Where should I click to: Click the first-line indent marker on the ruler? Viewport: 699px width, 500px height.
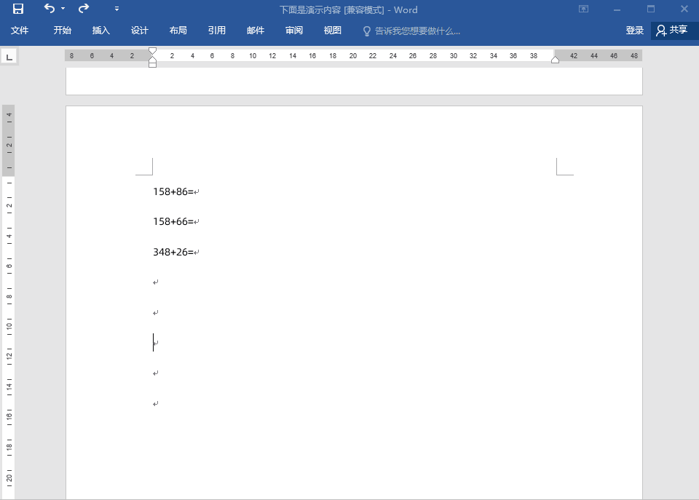[152, 51]
